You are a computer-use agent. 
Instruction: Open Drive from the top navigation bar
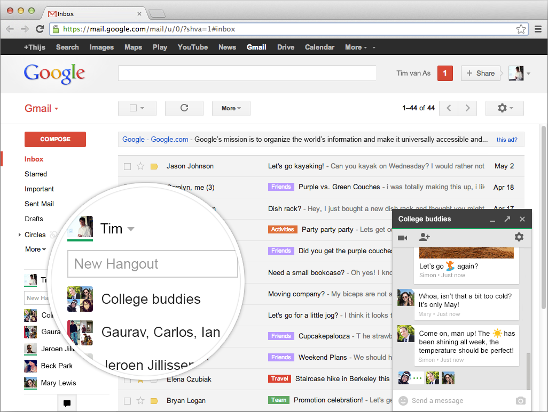(x=285, y=47)
